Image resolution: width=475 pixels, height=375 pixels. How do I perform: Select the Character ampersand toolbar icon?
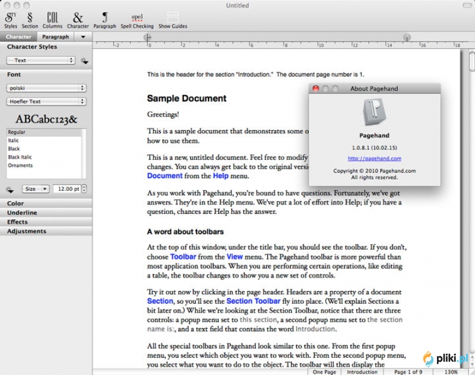78,20
